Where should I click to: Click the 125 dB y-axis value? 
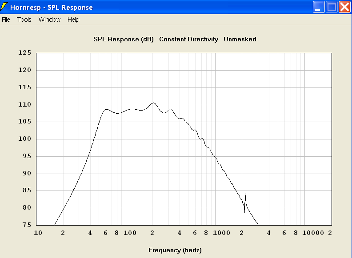coord(25,53)
